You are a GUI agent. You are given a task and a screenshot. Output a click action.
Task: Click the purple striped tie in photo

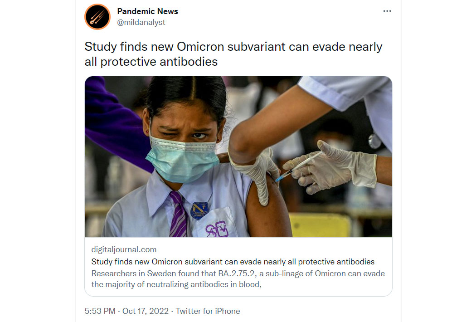coord(178,215)
